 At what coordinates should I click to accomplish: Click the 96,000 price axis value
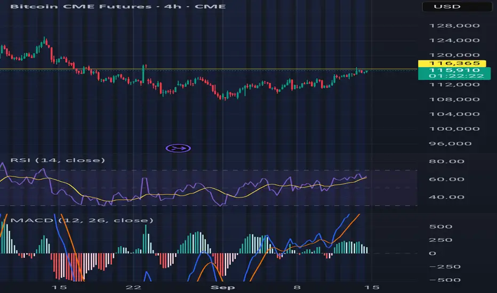tap(450, 143)
